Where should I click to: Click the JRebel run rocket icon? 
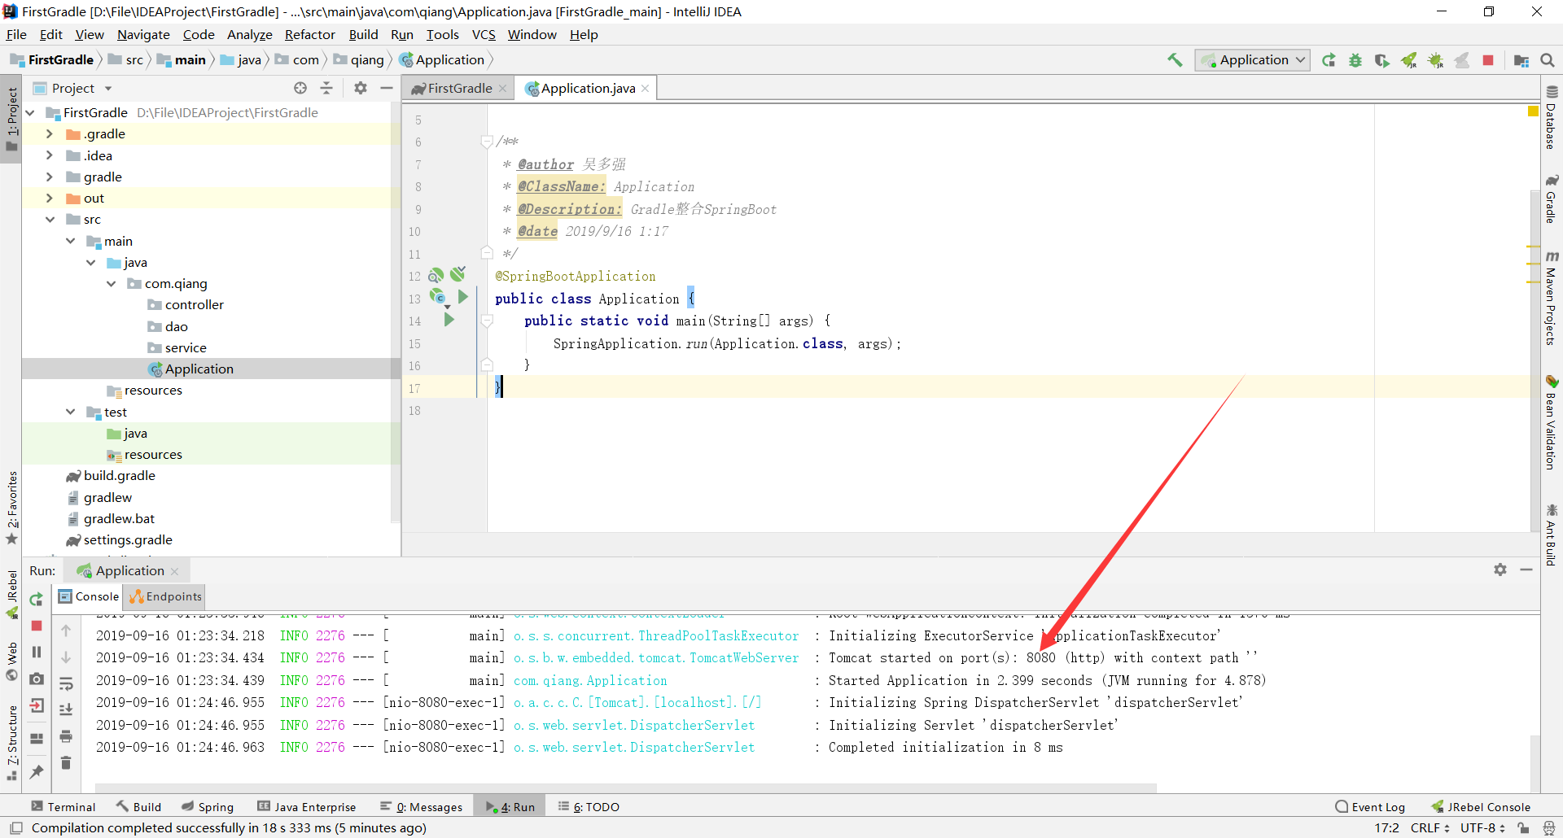coord(1408,59)
